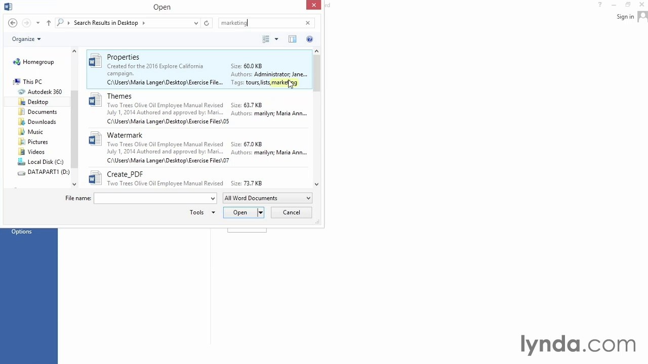Click the Pictures folder icon
The height and width of the screenshot is (364, 648).
[x=21, y=142]
